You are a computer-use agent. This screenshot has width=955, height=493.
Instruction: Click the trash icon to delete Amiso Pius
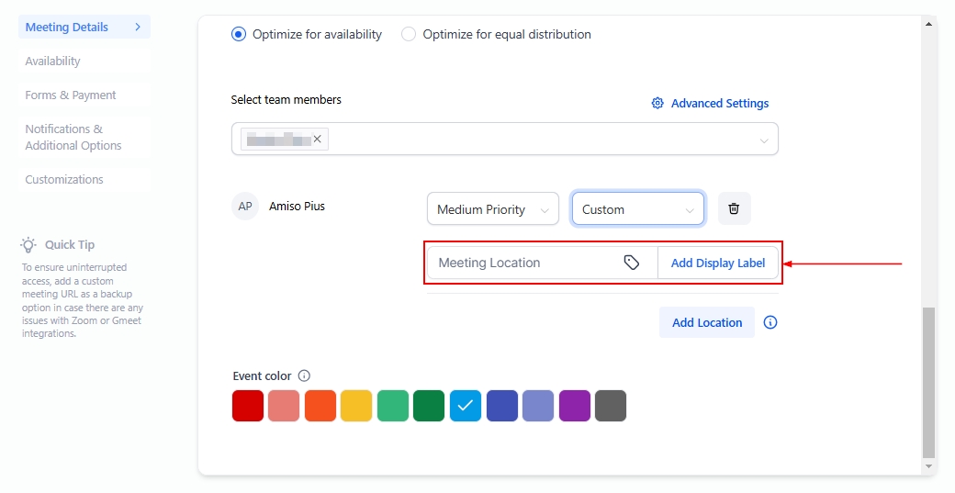pos(734,208)
